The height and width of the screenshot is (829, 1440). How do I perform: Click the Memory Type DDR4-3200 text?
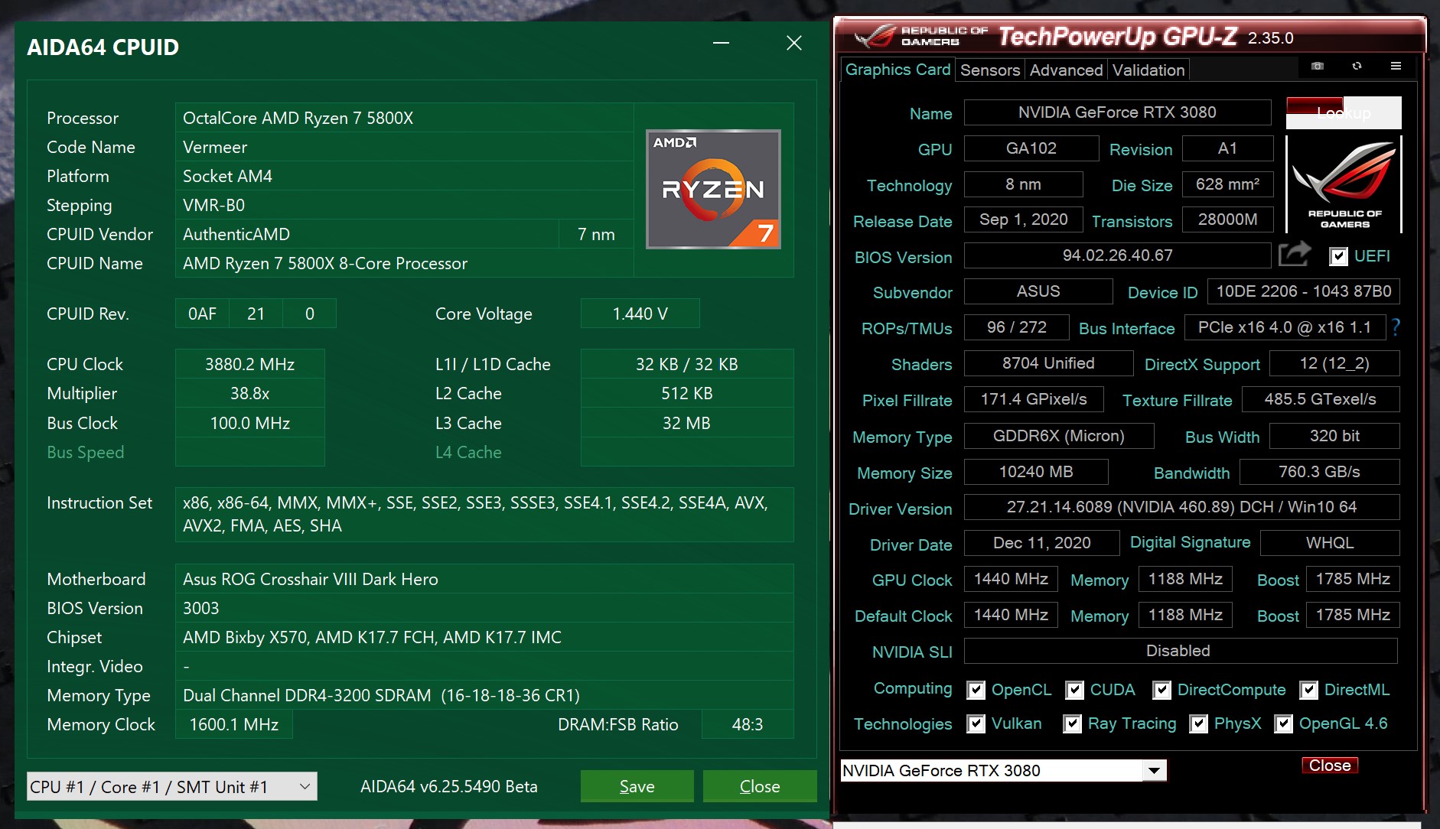[381, 695]
